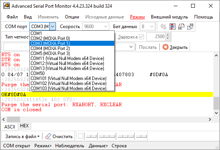Viewport: 220px width, 150px height.
Task: Click the greyed Исходные данные menu
Action: (105, 17)
